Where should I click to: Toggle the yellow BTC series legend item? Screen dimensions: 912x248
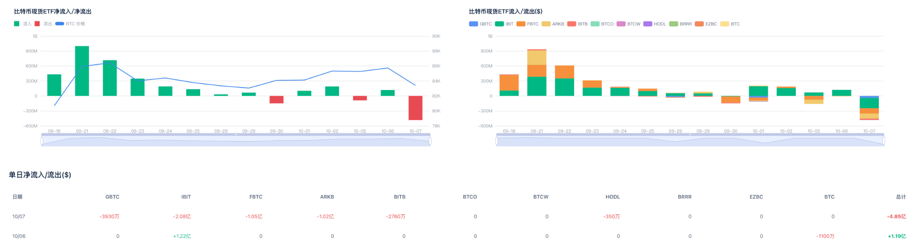[730, 24]
